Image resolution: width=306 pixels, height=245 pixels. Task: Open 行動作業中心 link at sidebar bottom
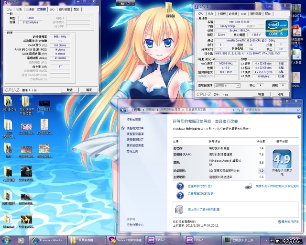pos(135,225)
